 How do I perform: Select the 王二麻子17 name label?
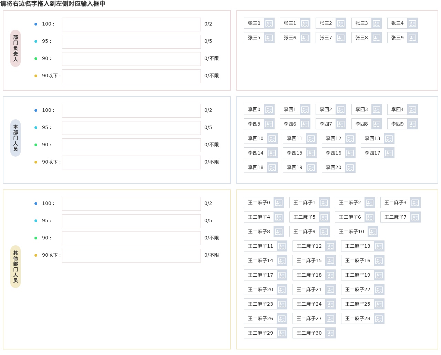260,275
